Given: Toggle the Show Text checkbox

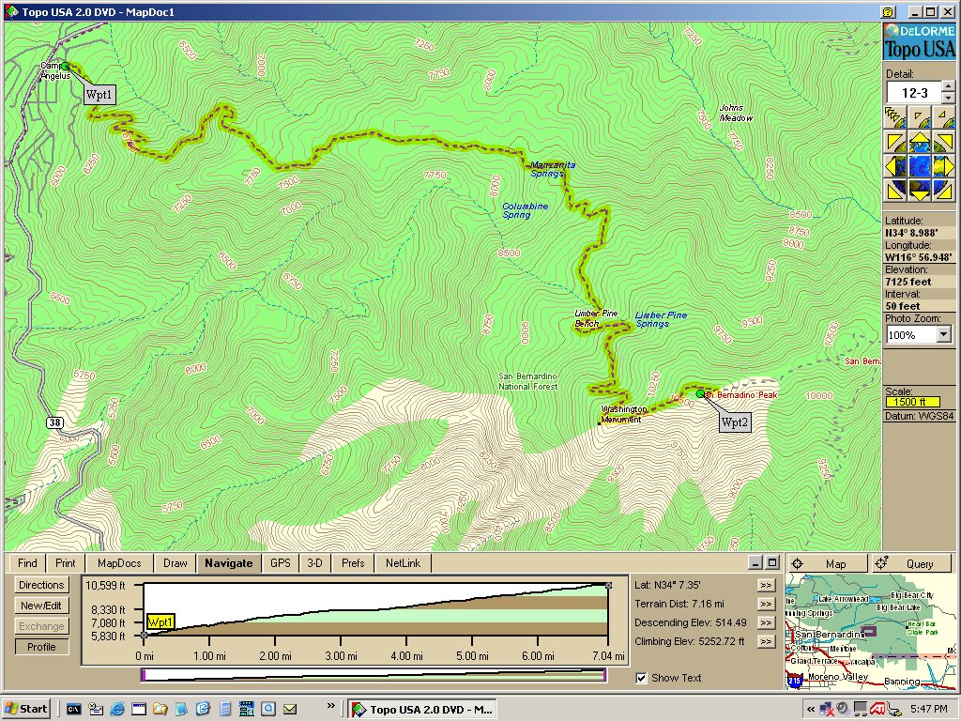Looking at the screenshot, I should (641, 678).
